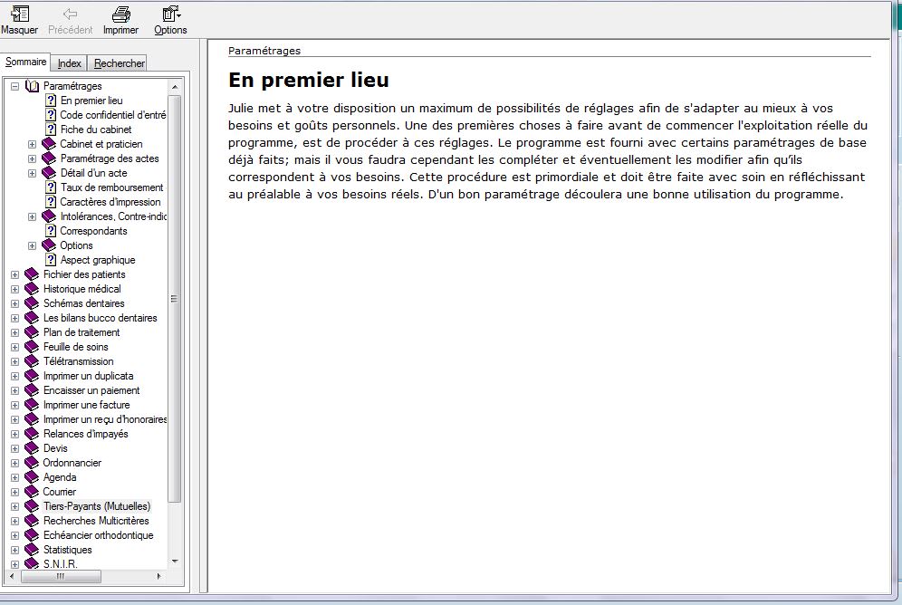Viewport: 902px width, 605px height.
Task: Expand the Télétransmission tree node
Action: [14, 361]
